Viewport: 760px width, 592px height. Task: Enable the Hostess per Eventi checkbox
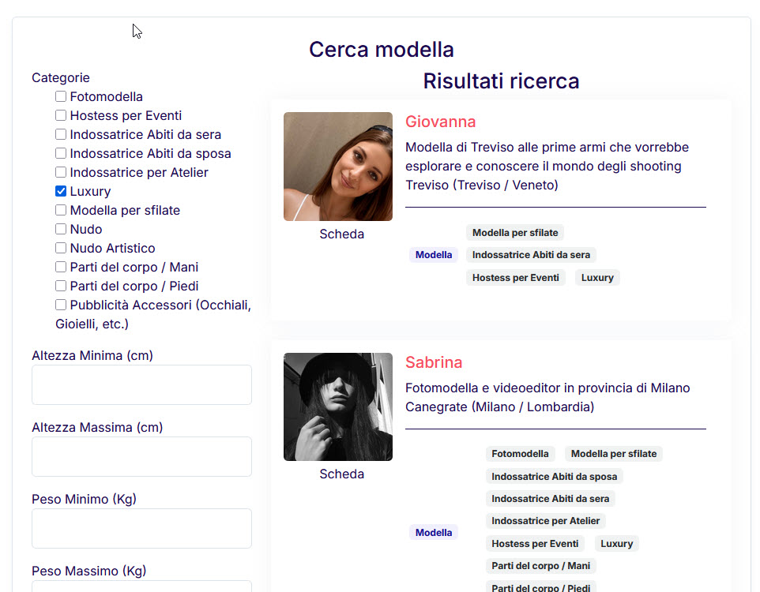tap(61, 115)
